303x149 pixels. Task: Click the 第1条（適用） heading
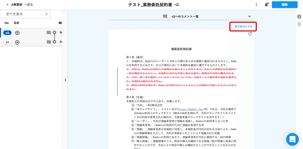tap(135, 57)
